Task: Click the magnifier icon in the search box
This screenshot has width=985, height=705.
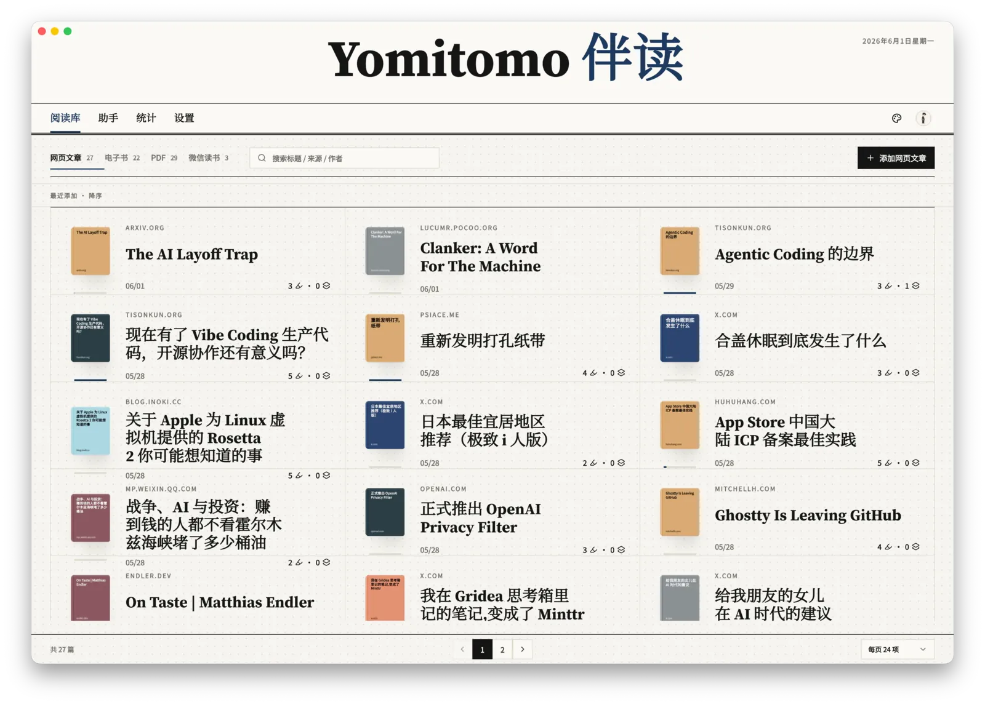Action: pos(262,158)
